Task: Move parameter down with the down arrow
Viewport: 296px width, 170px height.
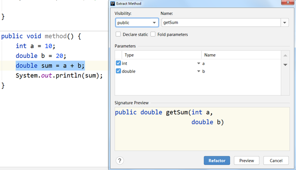Action: tap(285, 65)
